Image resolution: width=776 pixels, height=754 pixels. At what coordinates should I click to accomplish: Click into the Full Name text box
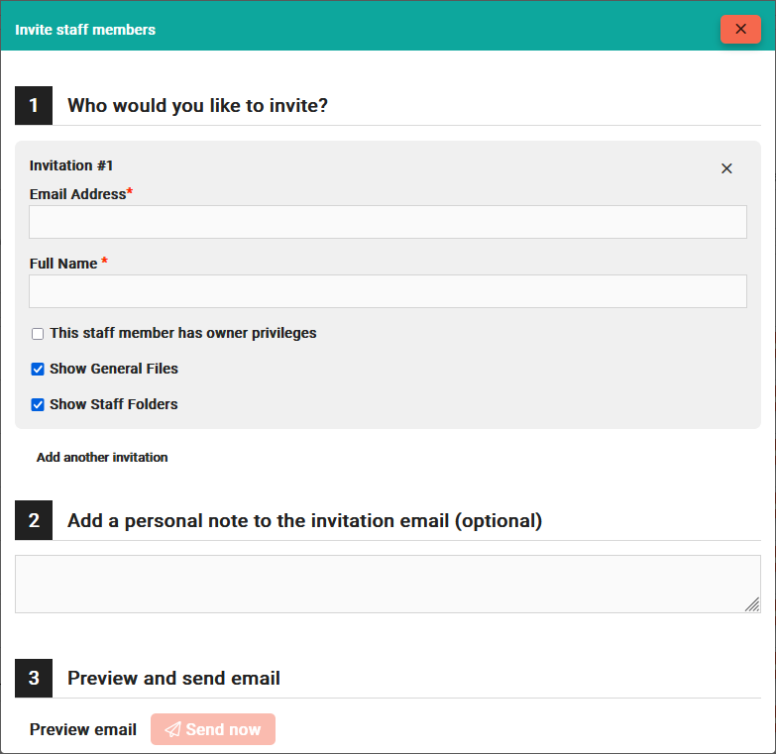(388, 291)
